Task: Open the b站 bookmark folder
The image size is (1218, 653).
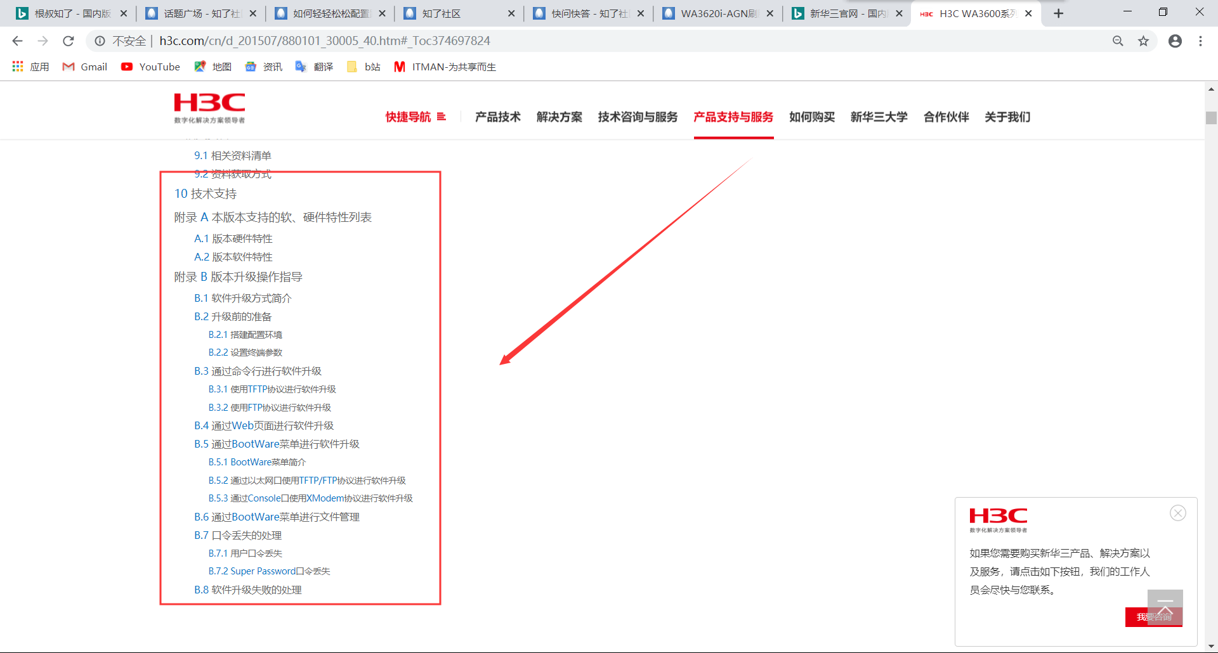Action: coord(363,67)
